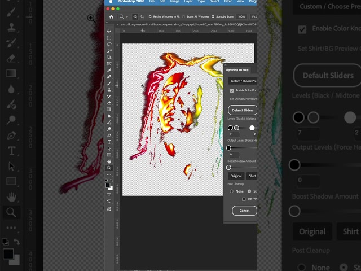
Task: Open the Apple menu
Action: (111, 1)
